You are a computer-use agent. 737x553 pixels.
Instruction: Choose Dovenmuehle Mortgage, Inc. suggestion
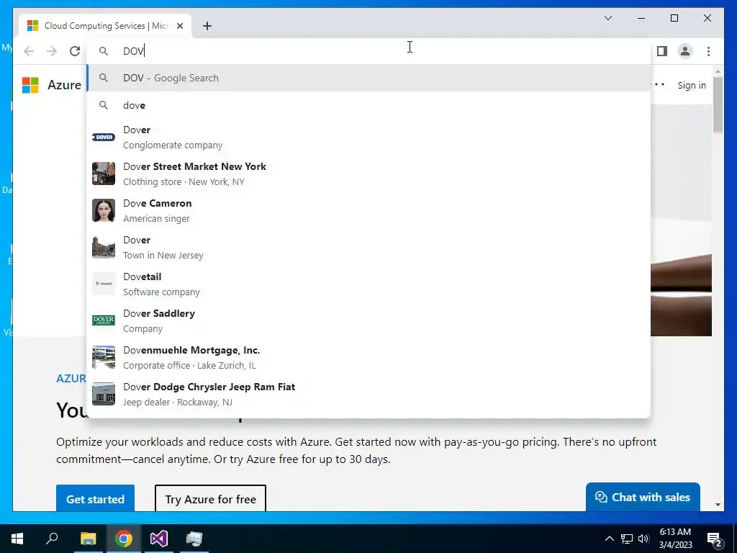coord(369,357)
